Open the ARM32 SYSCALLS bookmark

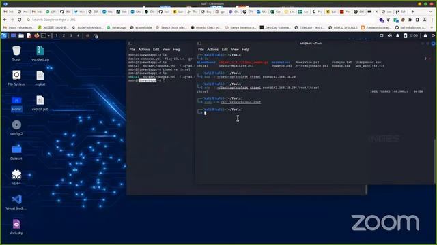coord(343,27)
